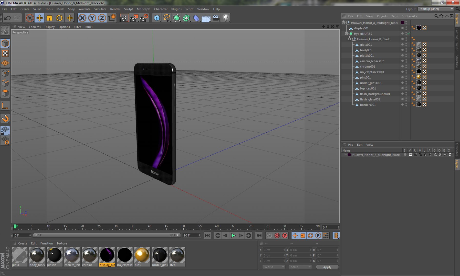Toggle X-axis lock

pyautogui.click(x=82, y=18)
